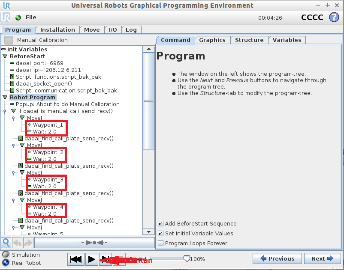The width and height of the screenshot is (344, 270).
Task: Collapse the MoveJ node containing Waypoint_4
Action: click(22, 200)
